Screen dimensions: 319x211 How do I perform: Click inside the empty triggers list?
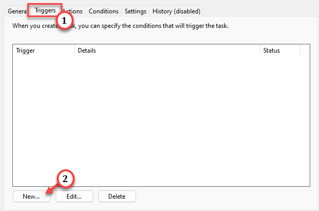(x=161, y=121)
